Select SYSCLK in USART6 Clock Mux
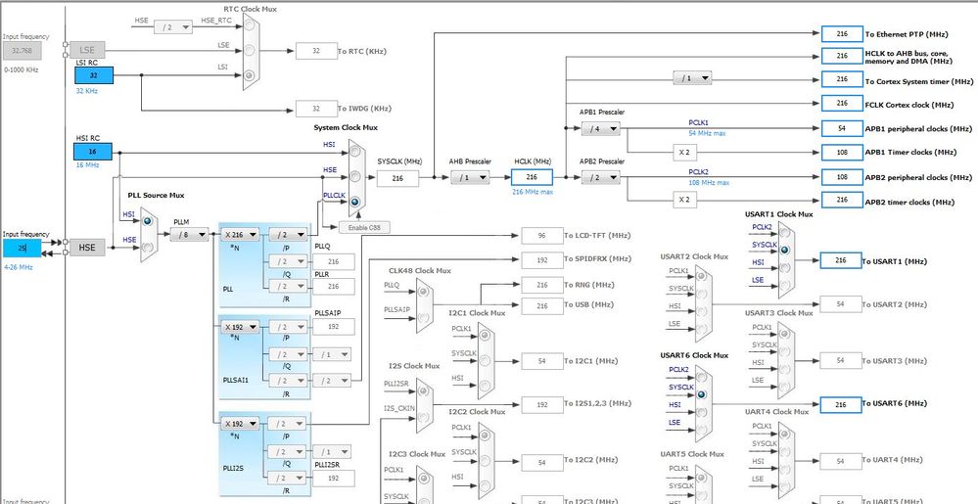978x504 pixels. click(x=702, y=394)
